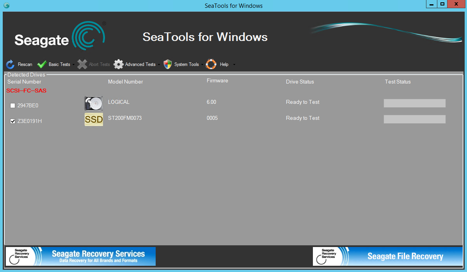Click the Rescan label
The width and height of the screenshot is (467, 272).
[x=25, y=64]
